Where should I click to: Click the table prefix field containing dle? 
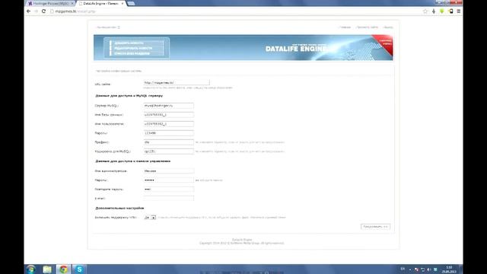pos(169,142)
